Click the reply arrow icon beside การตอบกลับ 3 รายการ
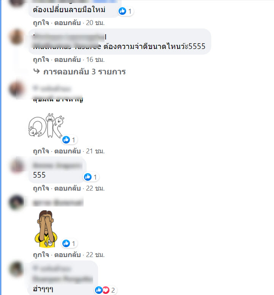The height and width of the screenshot is (295, 274). pyautogui.click(x=36, y=71)
